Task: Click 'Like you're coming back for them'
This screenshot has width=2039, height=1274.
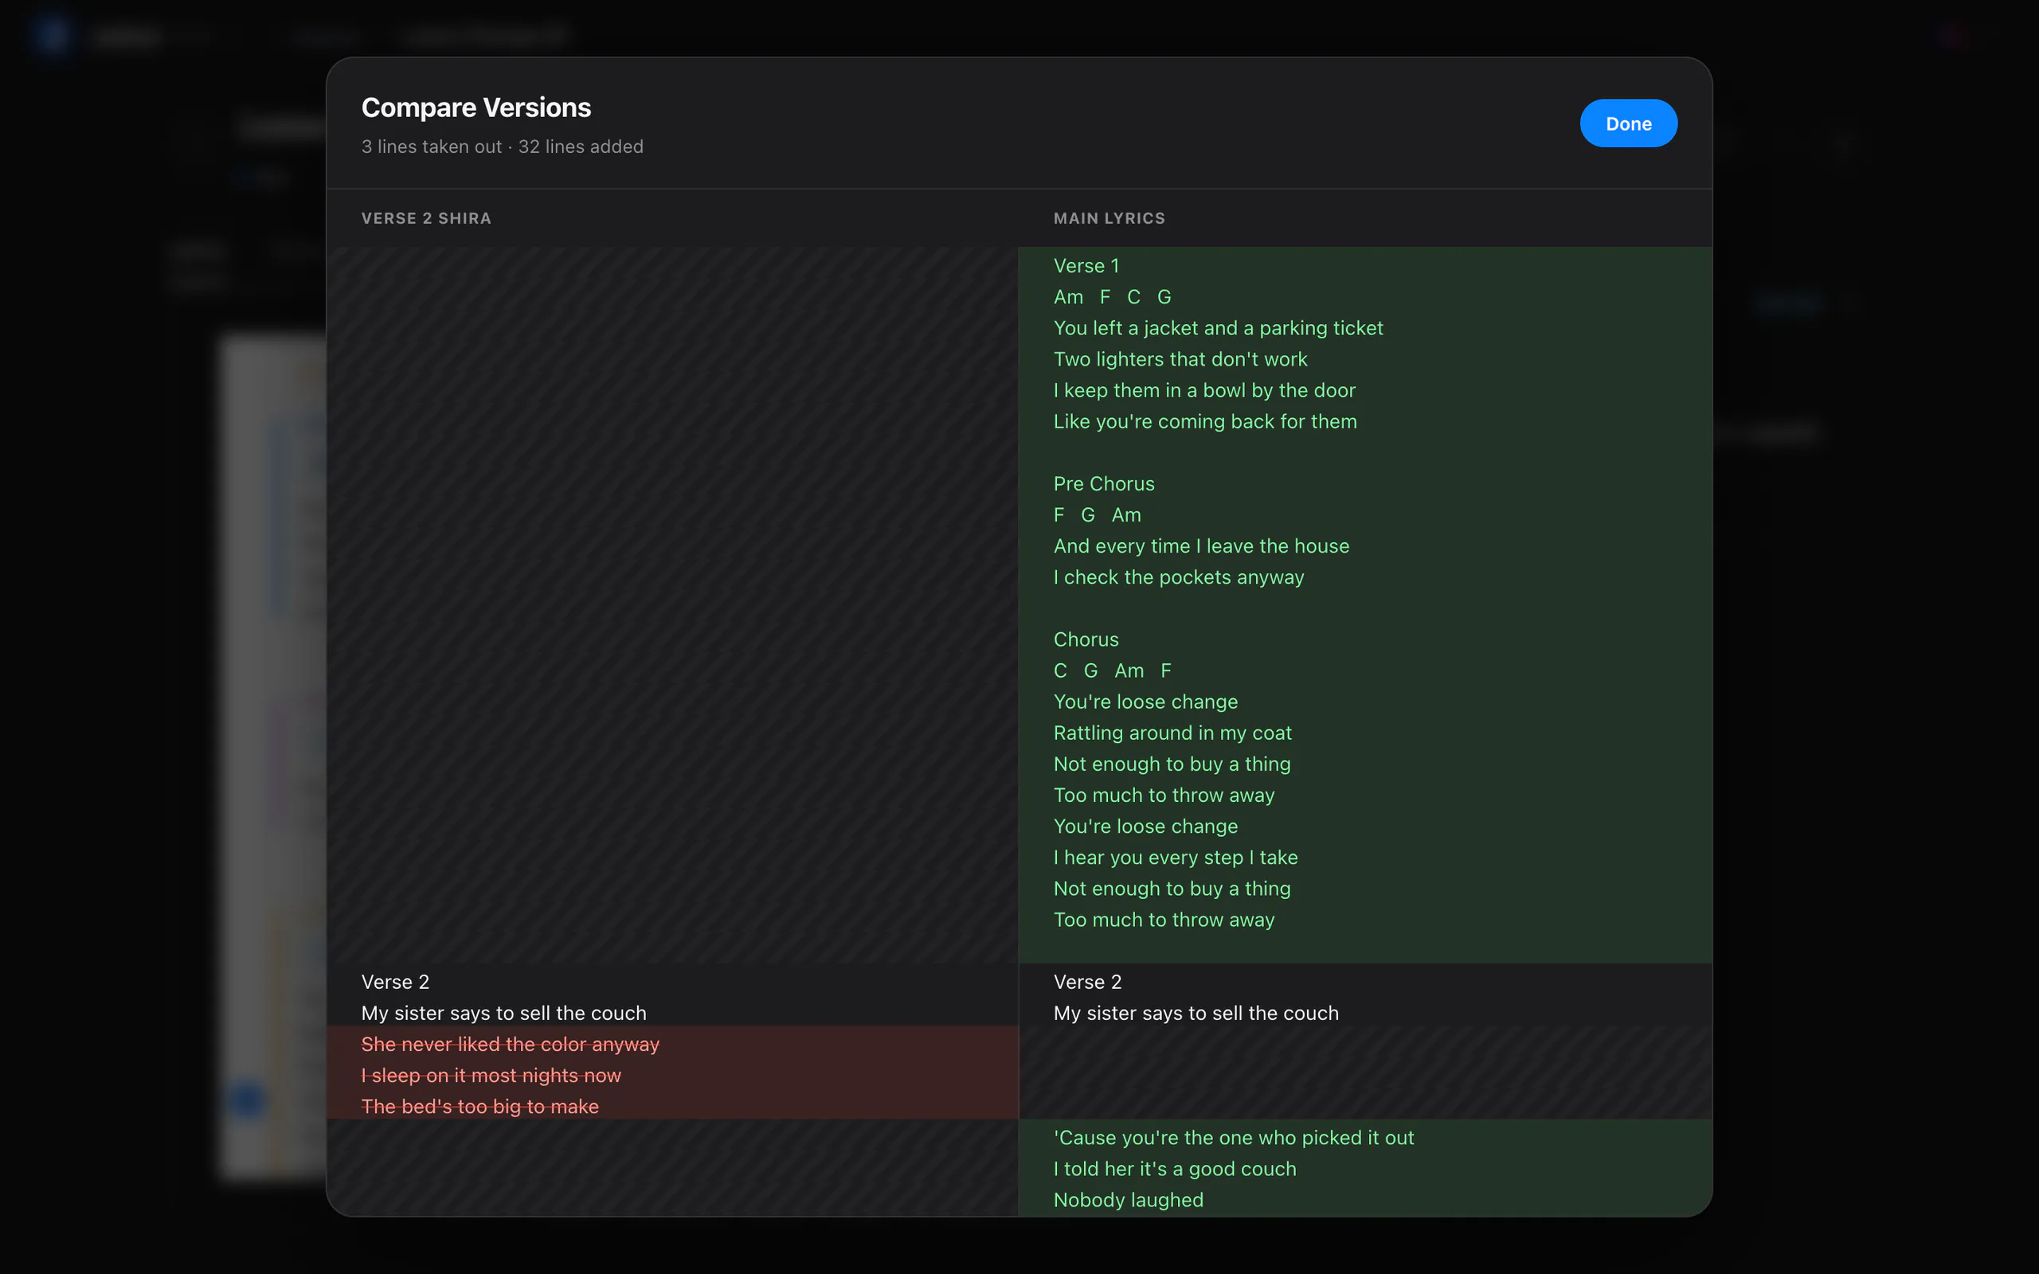Action: (1205, 421)
